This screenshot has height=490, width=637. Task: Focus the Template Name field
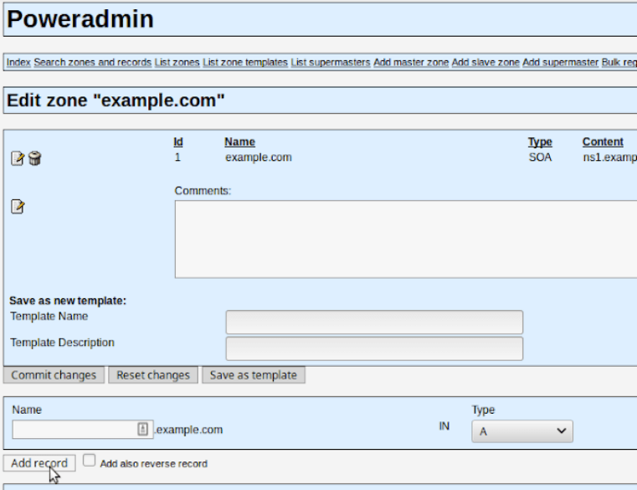pos(374,322)
